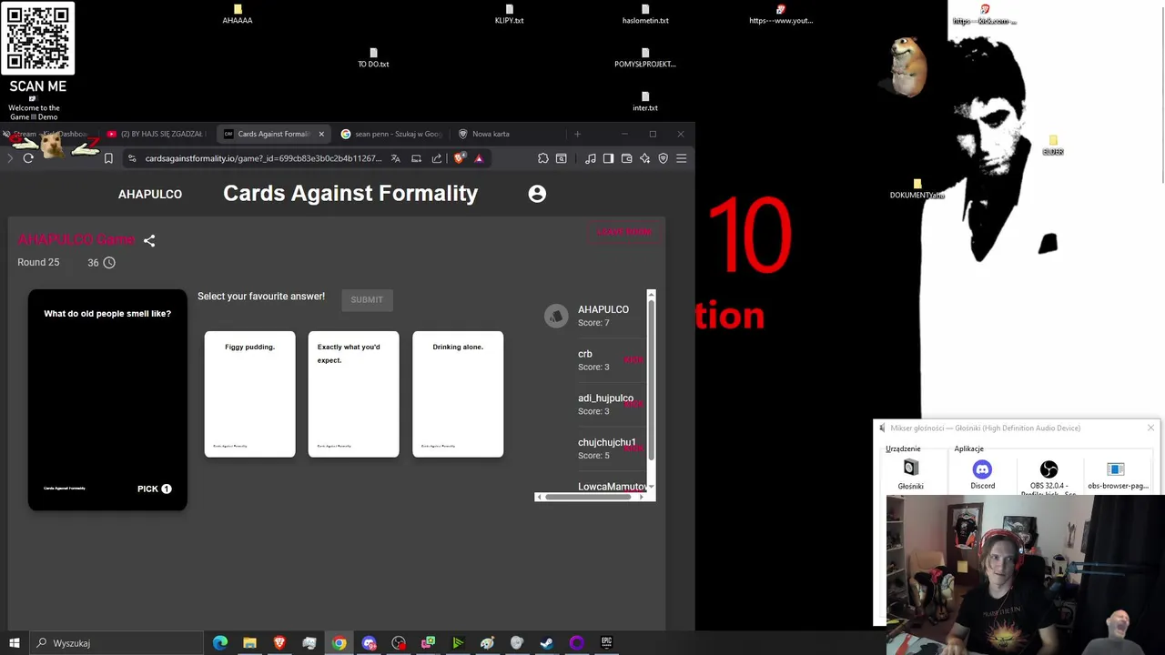This screenshot has height=655, width=1165.
Task: Open a new browser tab with plus
Action: click(577, 134)
